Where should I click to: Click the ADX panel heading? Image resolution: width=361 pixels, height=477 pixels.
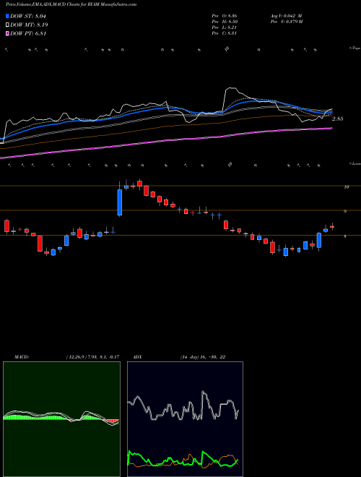[x=138, y=357]
